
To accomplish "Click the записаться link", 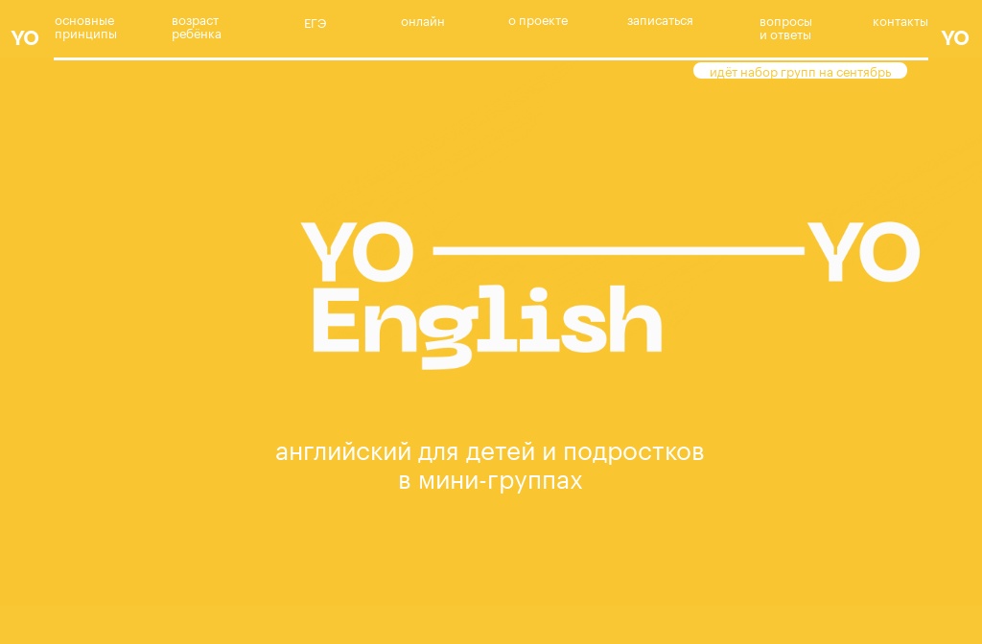I will coord(660,20).
